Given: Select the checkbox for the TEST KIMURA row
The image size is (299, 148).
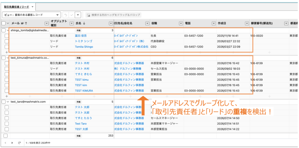Looking at the screenshot, I should pos(7,91).
